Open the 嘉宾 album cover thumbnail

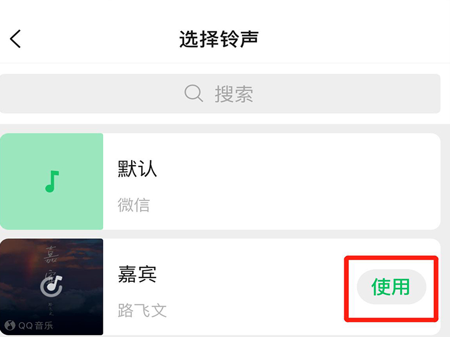(x=52, y=287)
